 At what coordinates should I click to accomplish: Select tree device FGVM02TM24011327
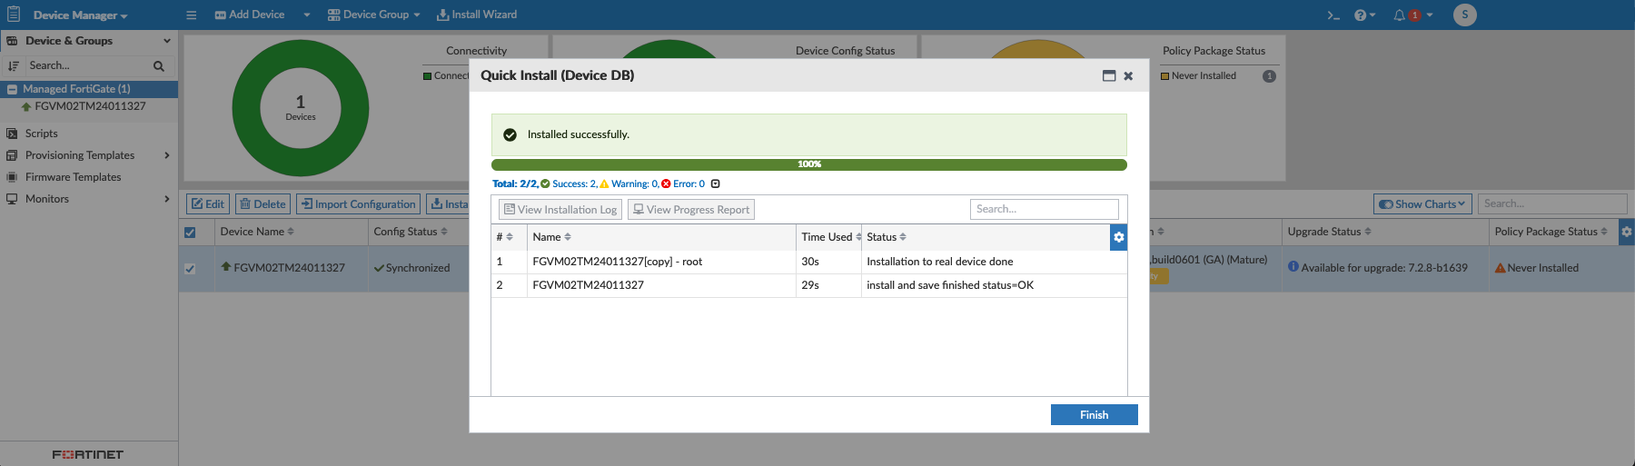[90, 106]
